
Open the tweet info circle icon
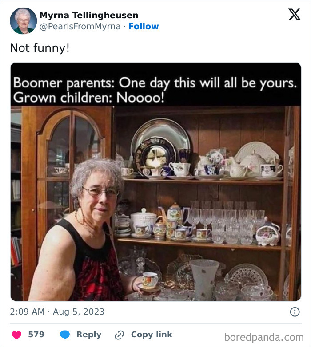click(x=295, y=312)
